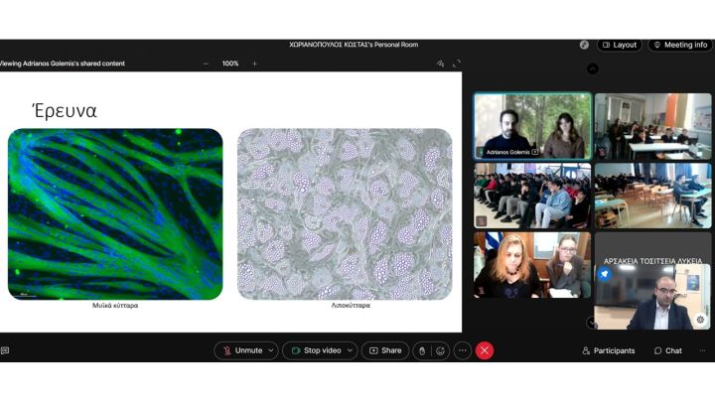Enter full screen view of shared content

pyautogui.click(x=457, y=64)
